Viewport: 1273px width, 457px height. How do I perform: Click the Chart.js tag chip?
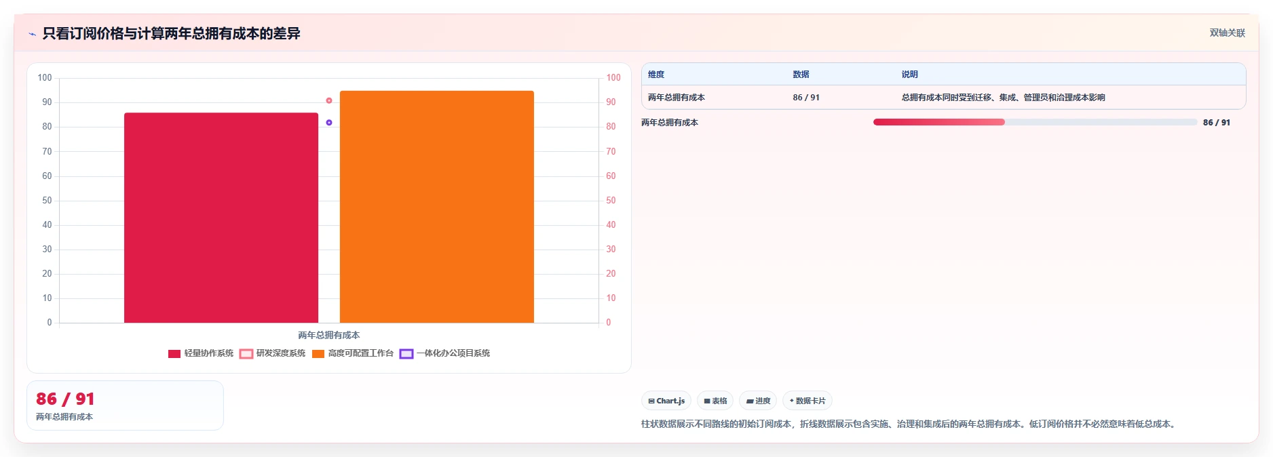(x=666, y=401)
